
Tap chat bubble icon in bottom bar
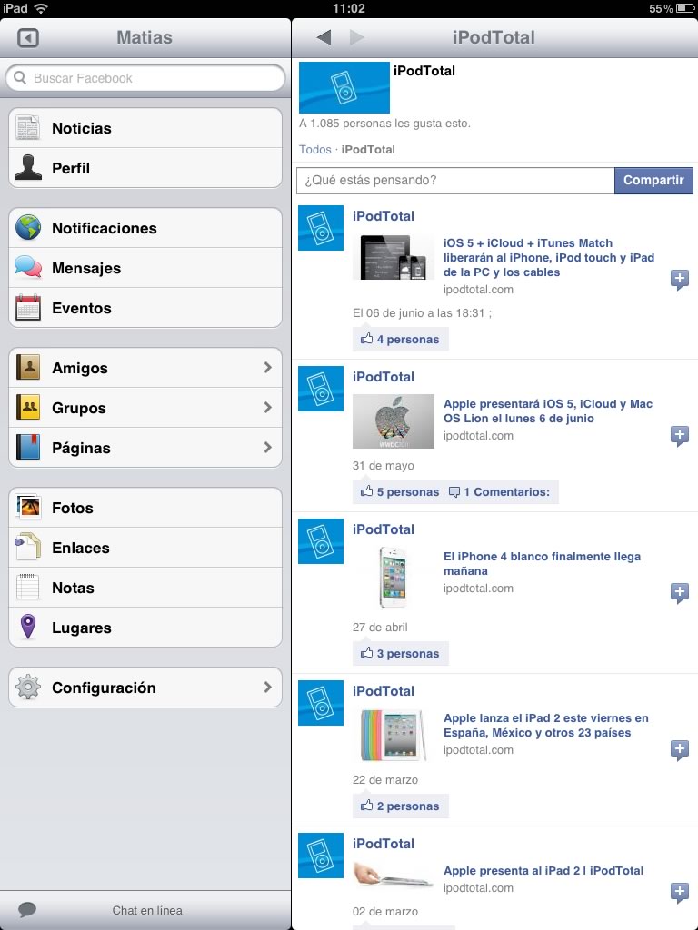coord(27,909)
